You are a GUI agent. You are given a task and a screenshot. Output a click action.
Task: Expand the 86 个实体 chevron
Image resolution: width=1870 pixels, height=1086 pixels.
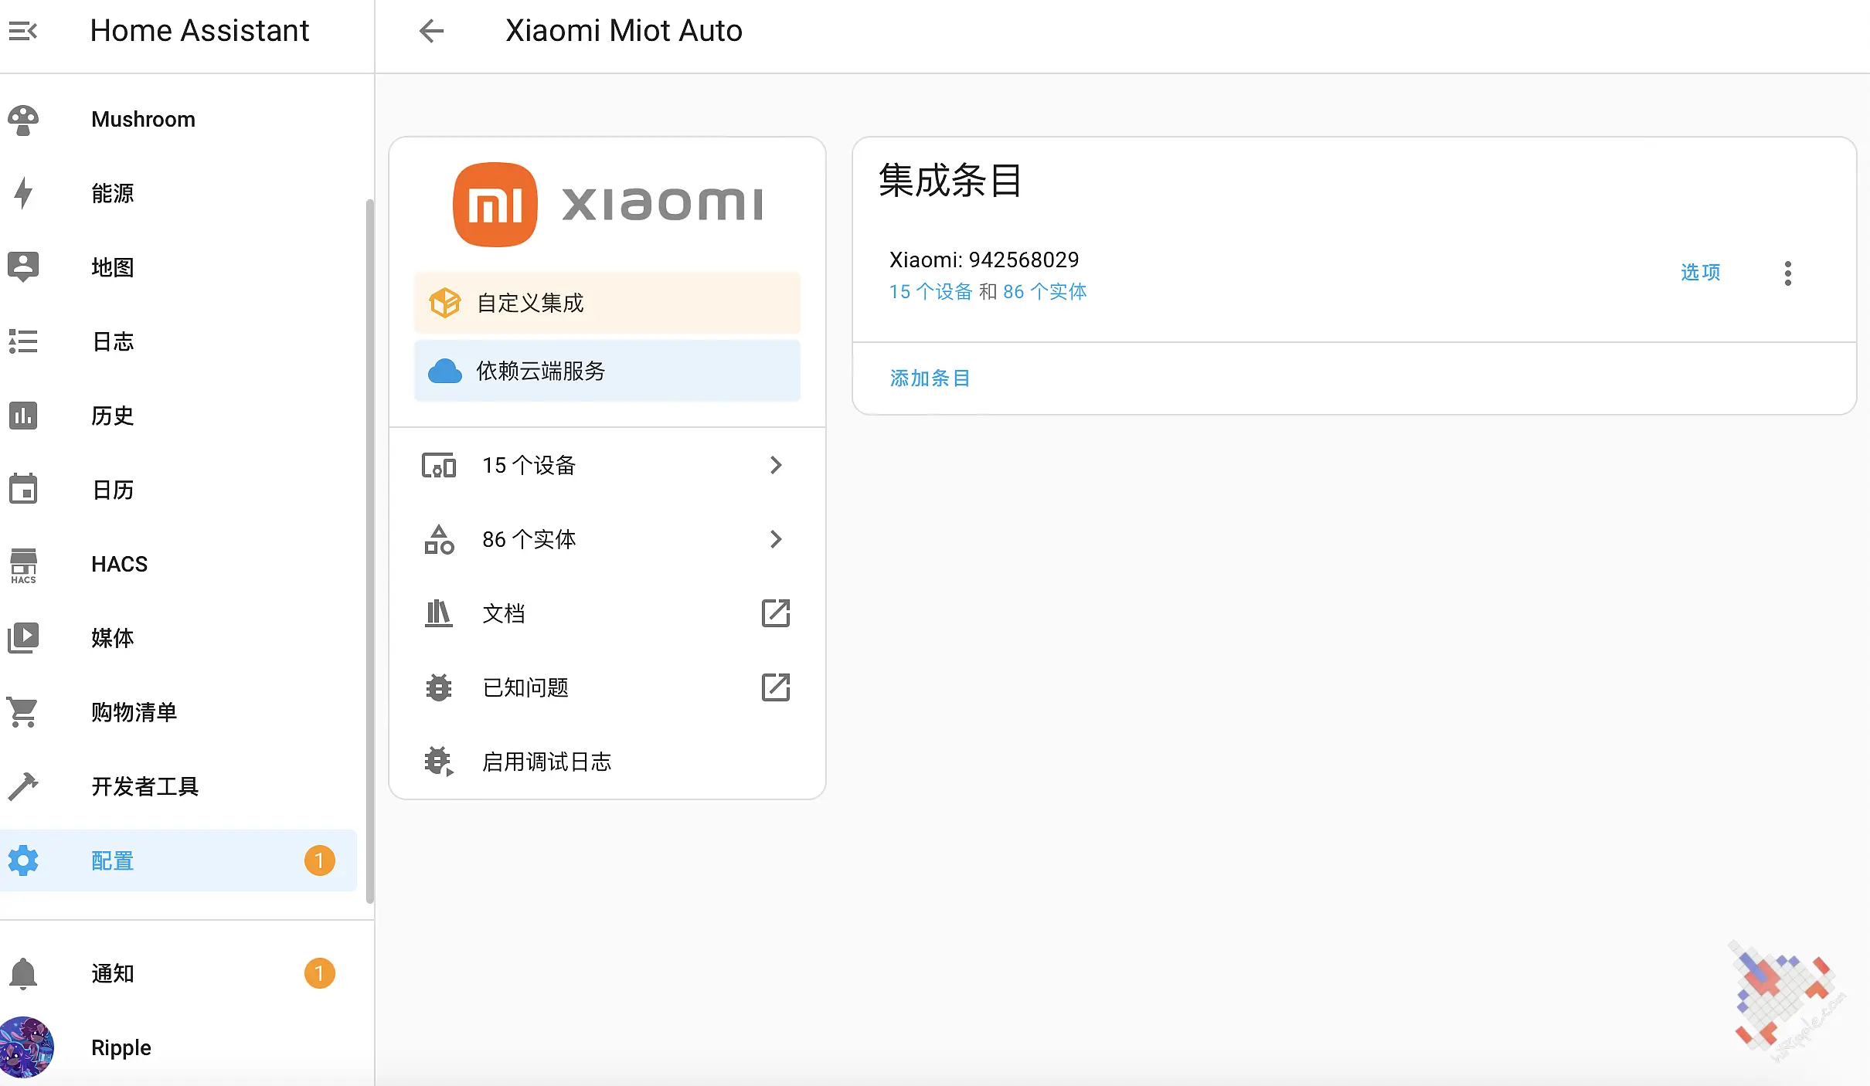pos(776,539)
